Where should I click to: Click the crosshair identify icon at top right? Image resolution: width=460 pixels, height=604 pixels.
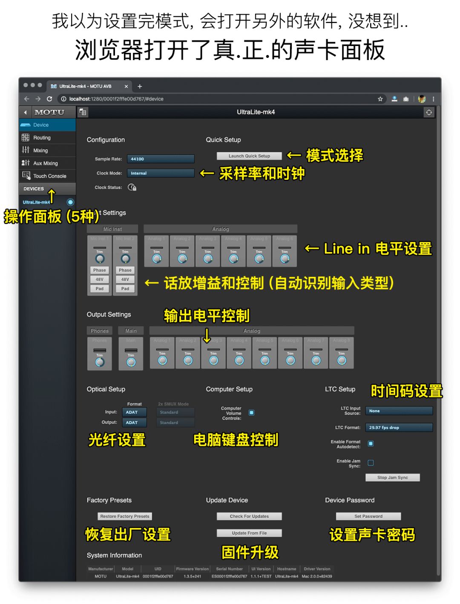(x=429, y=112)
